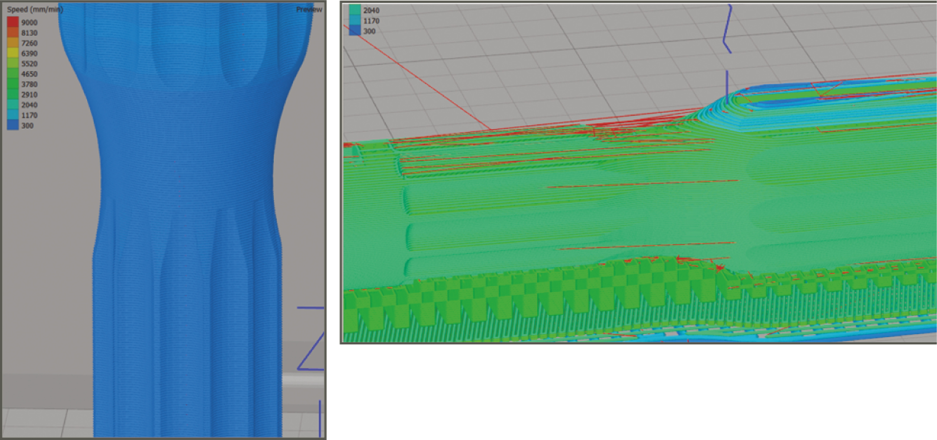Click the yellow 6390 legend swatch

13,53
